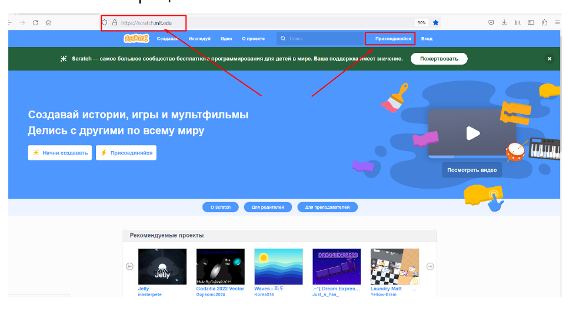Click the Рекомендуемые проекты heading
Image resolution: width=576 pixels, height=335 pixels.
click(167, 235)
